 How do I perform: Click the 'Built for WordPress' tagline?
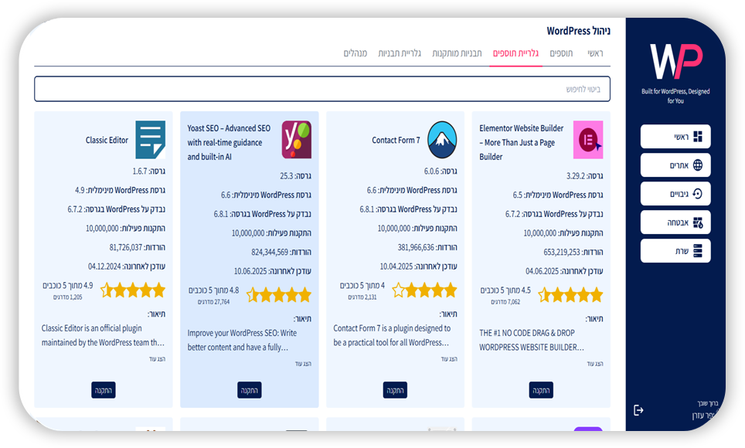[675, 96]
